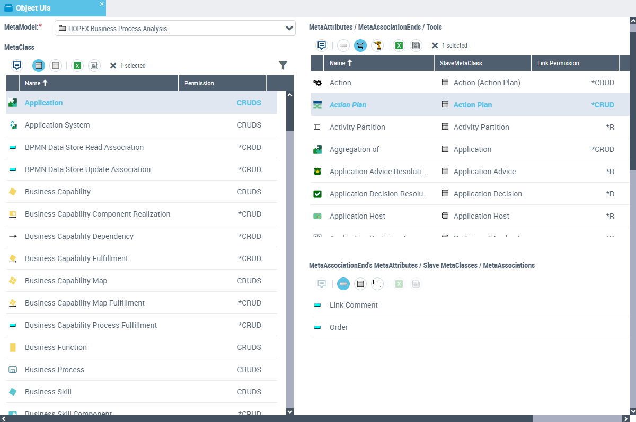
Task: Sort right table by SlaveMetaClass column
Action: pyautogui.click(x=461, y=63)
